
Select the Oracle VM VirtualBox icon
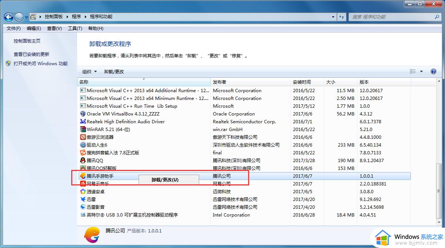[x=83, y=114]
